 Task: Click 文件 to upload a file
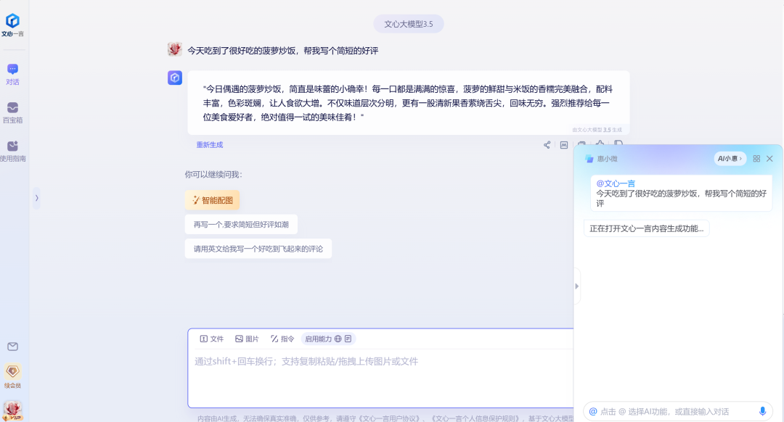coord(211,339)
